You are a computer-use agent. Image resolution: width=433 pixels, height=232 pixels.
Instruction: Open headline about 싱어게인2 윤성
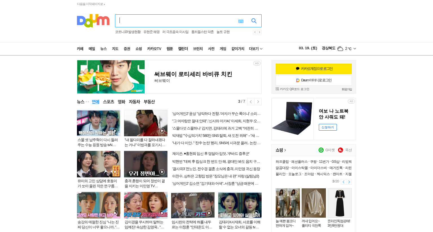point(216,114)
